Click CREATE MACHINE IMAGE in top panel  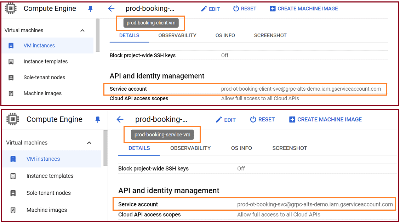coord(304,9)
